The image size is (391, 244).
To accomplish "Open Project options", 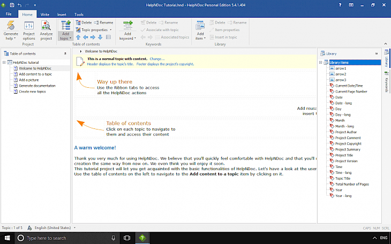I will tap(29, 30).
